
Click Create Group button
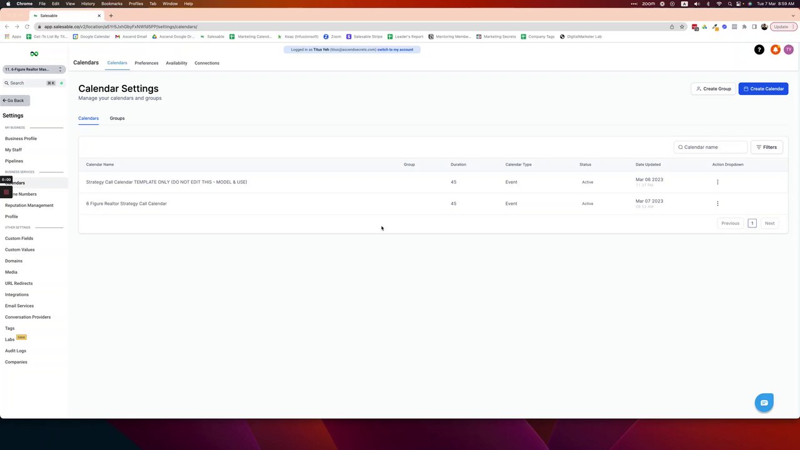click(x=713, y=89)
